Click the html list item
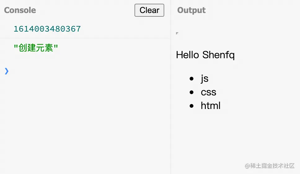300x174 pixels. click(x=210, y=106)
